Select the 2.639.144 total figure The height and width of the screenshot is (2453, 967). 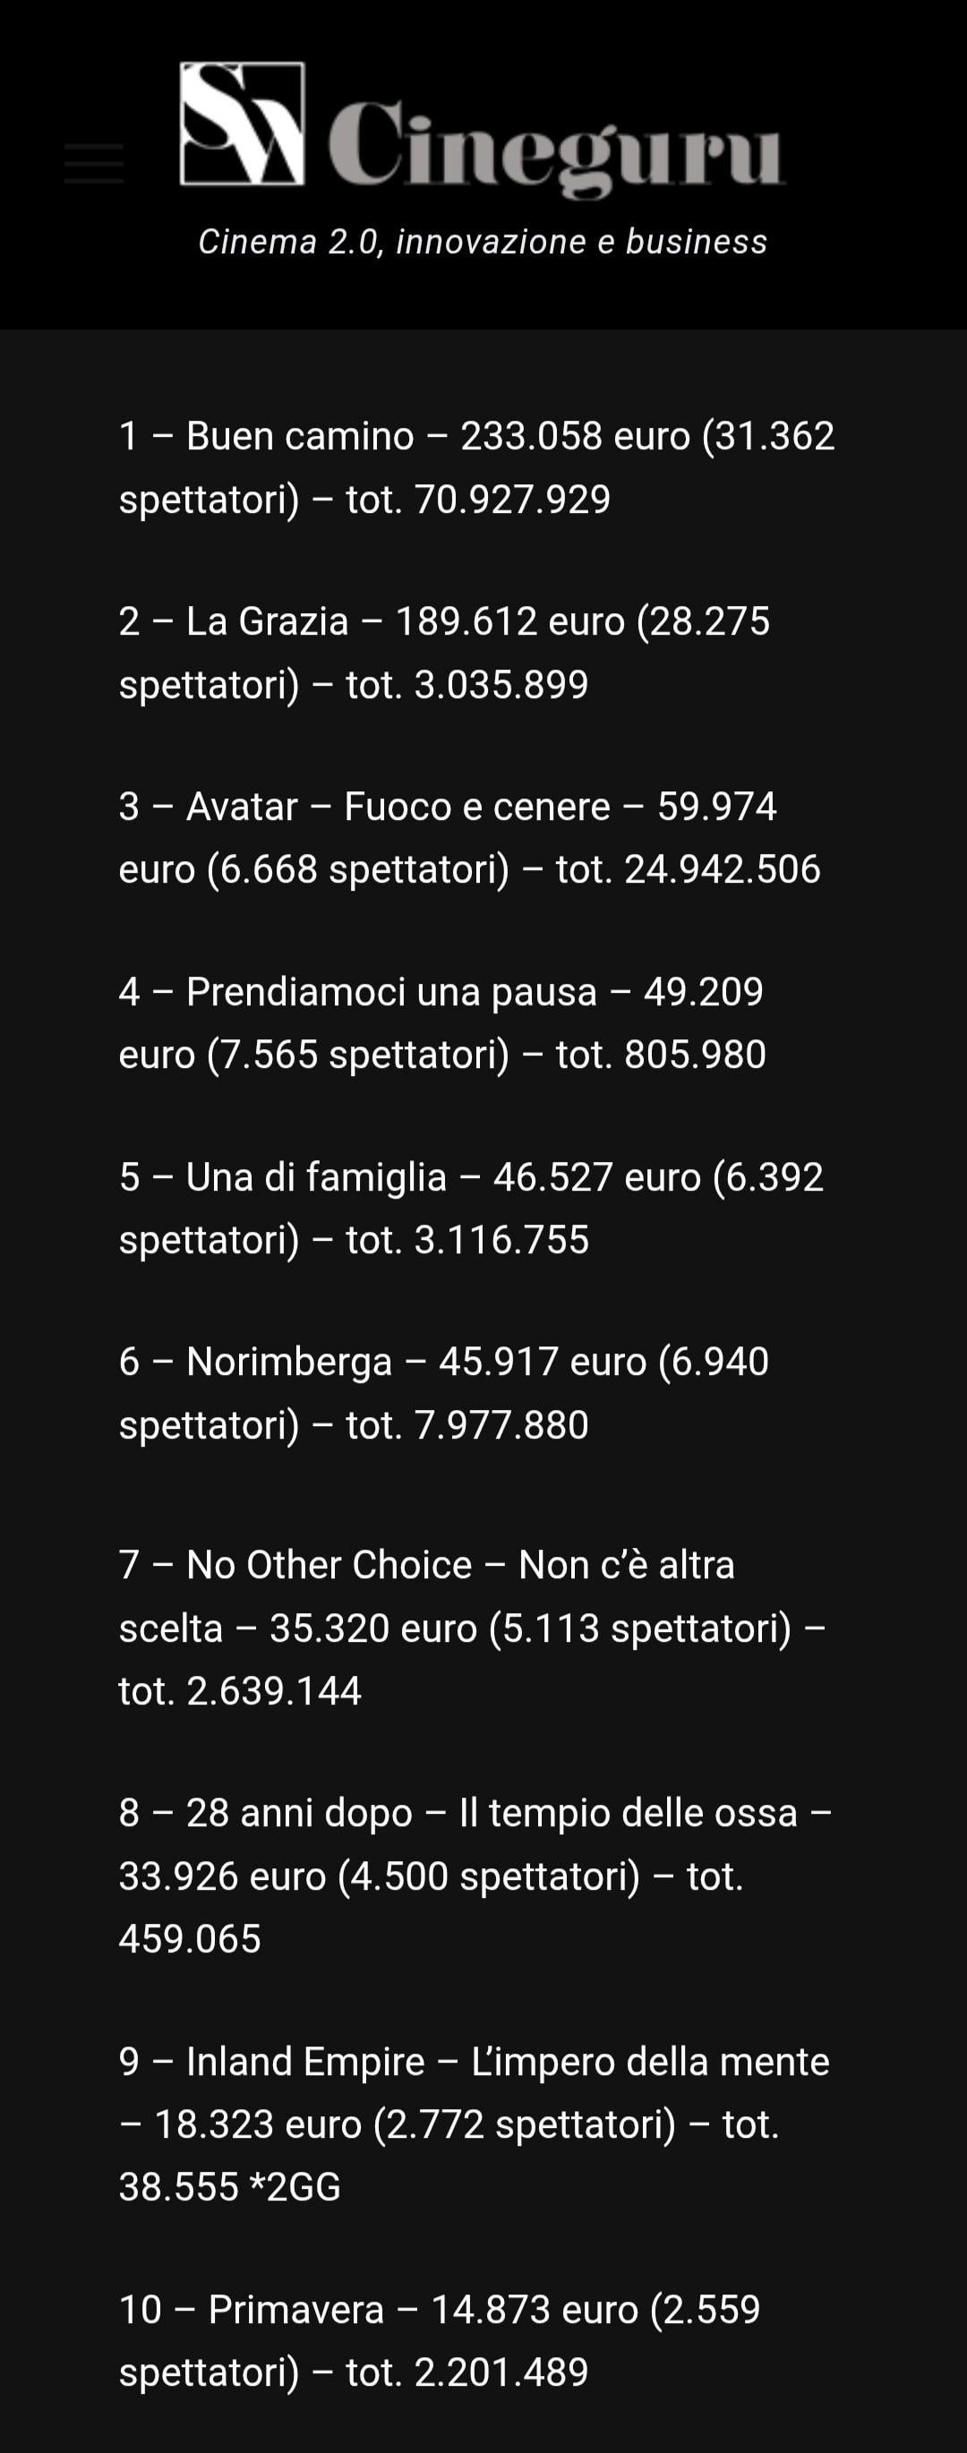click(x=274, y=1691)
